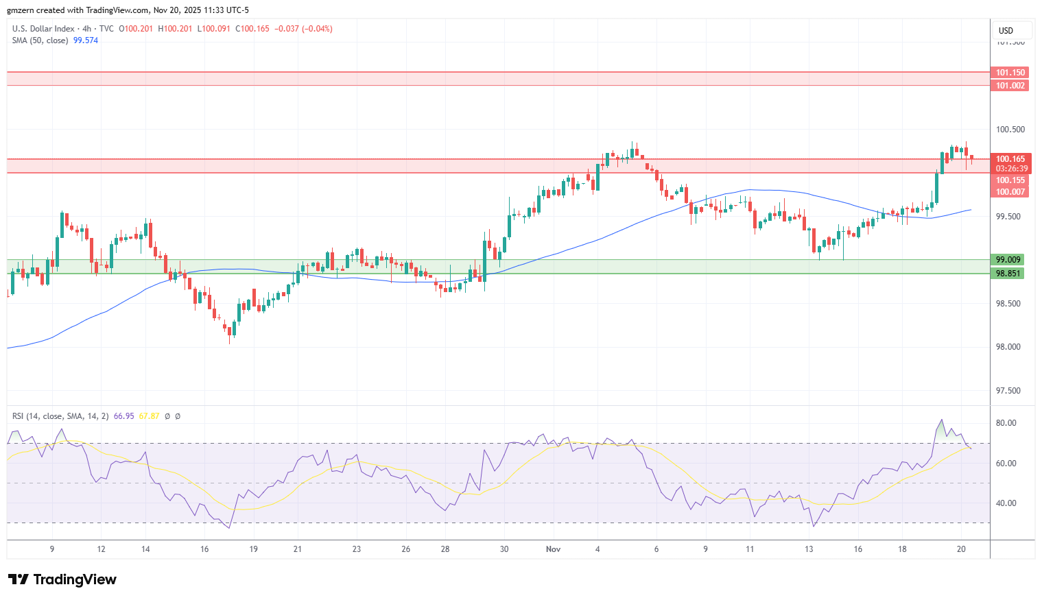Click the RSI value 66.95

pyautogui.click(x=123, y=416)
